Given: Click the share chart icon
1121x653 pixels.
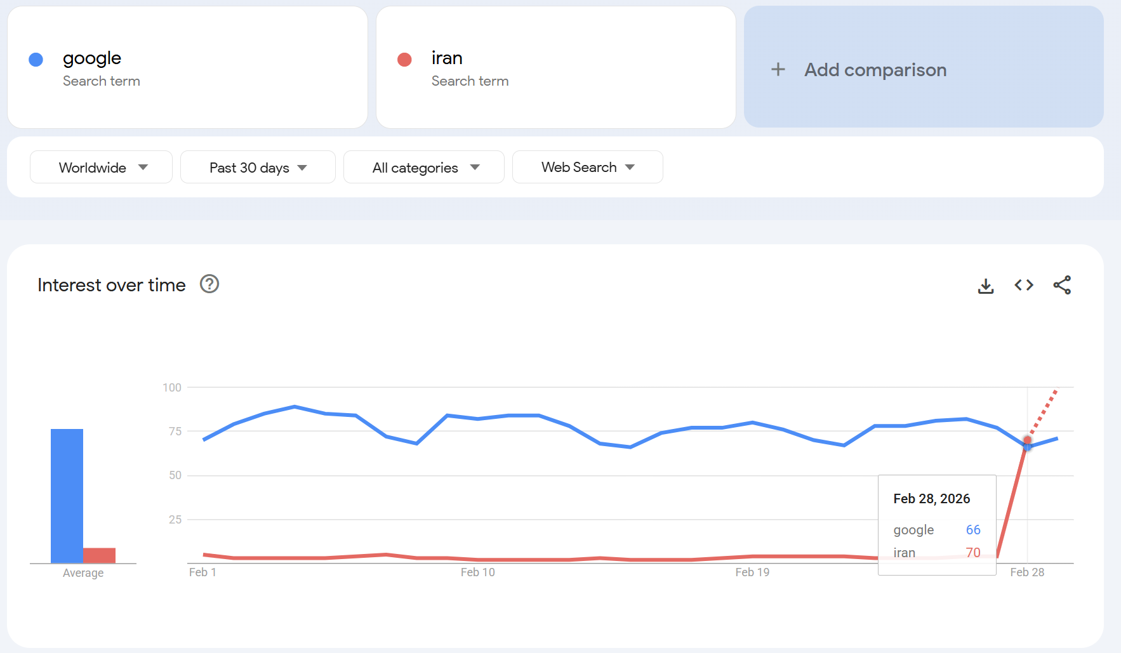Looking at the screenshot, I should (1062, 286).
